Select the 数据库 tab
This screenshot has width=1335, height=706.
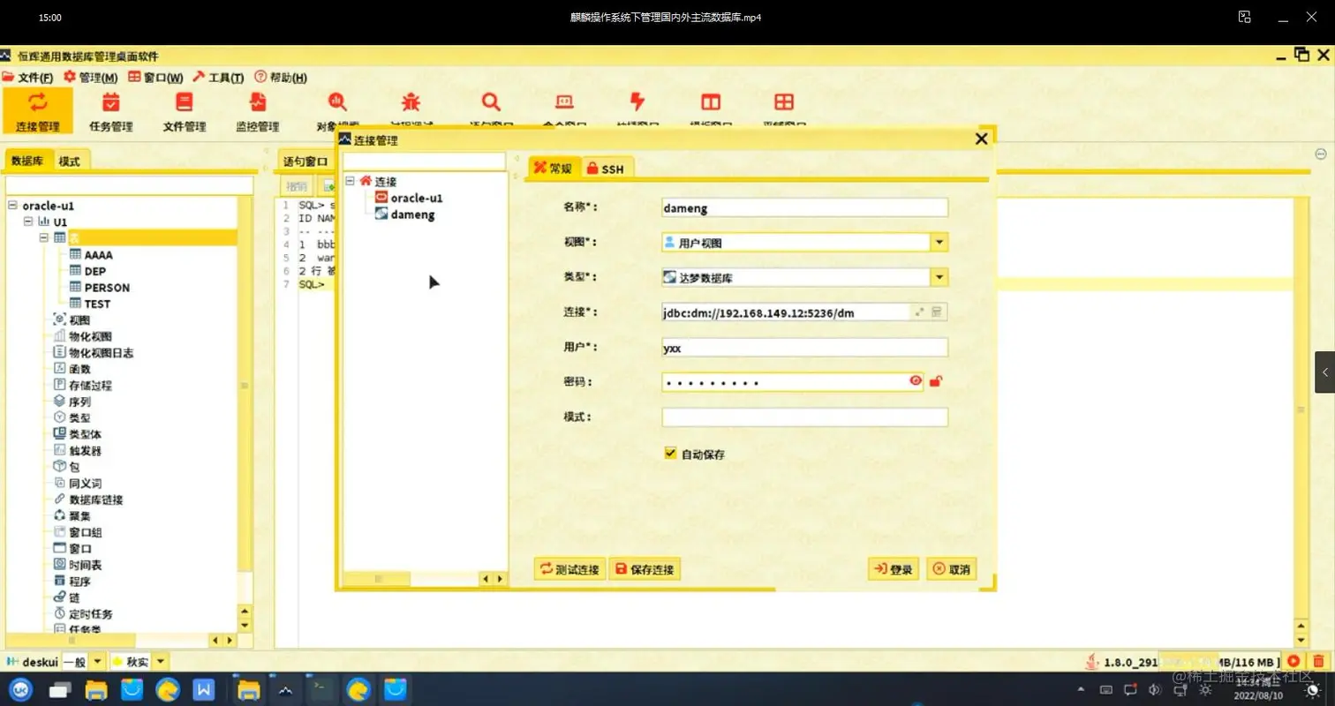pyautogui.click(x=27, y=161)
